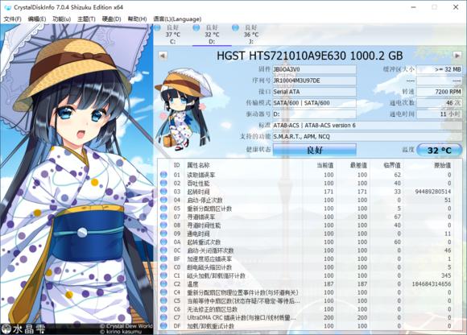Image resolution: width=467 pixels, height=335 pixels.
Task: Click the power-on count 46 field
Action: (440, 103)
